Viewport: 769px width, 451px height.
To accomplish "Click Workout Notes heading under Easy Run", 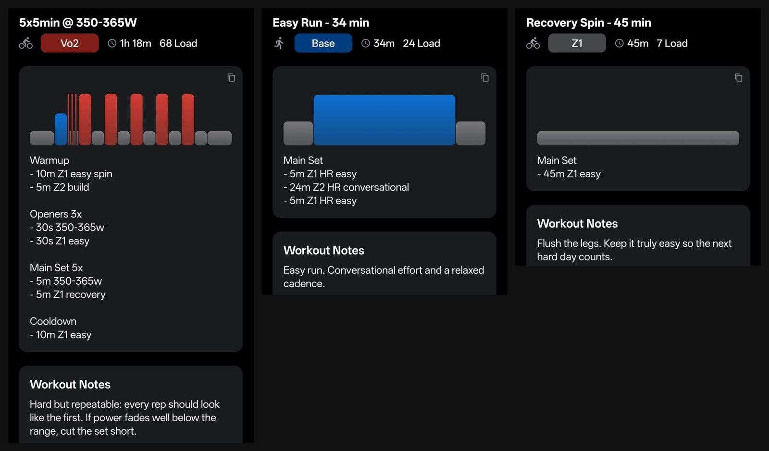I will [x=324, y=250].
